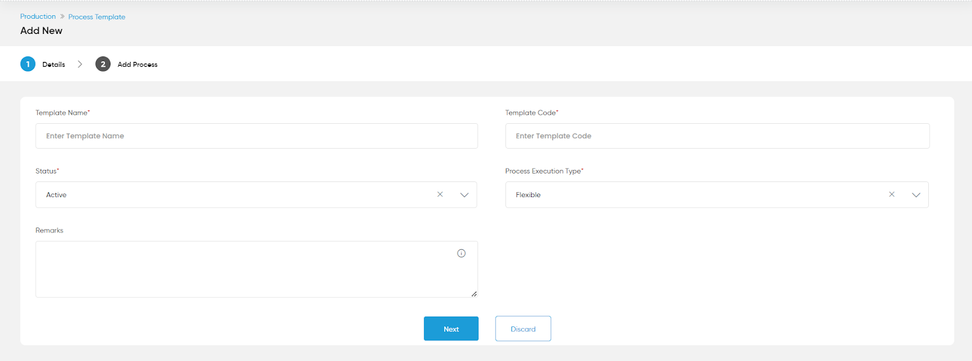The height and width of the screenshot is (361, 972).
Task: Clear the Active status selection
Action: pyautogui.click(x=440, y=194)
